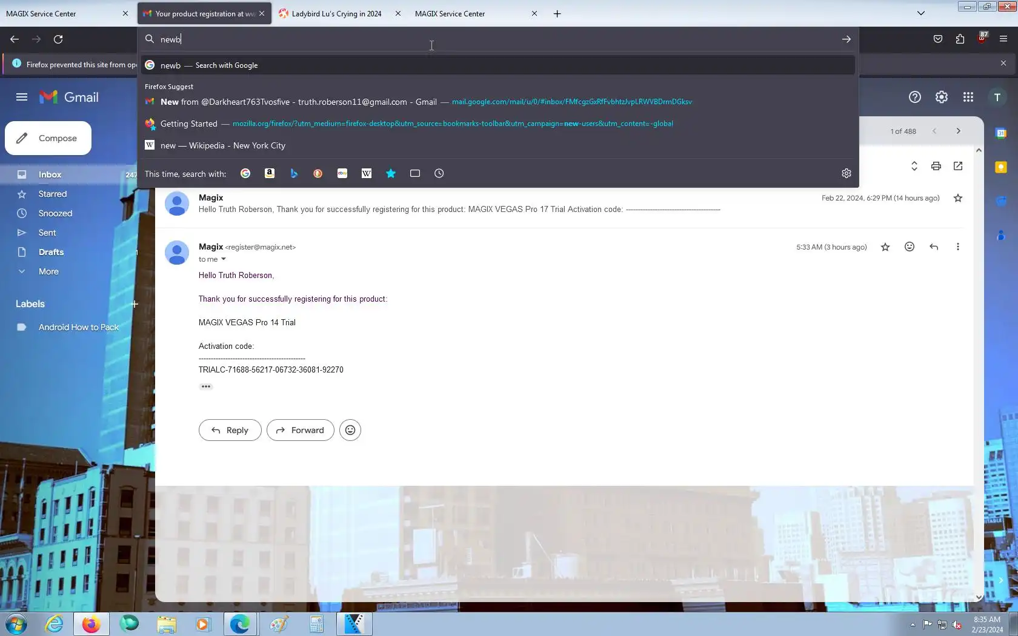
Task: Open Google Keep side panel icon
Action: tap(1001, 167)
